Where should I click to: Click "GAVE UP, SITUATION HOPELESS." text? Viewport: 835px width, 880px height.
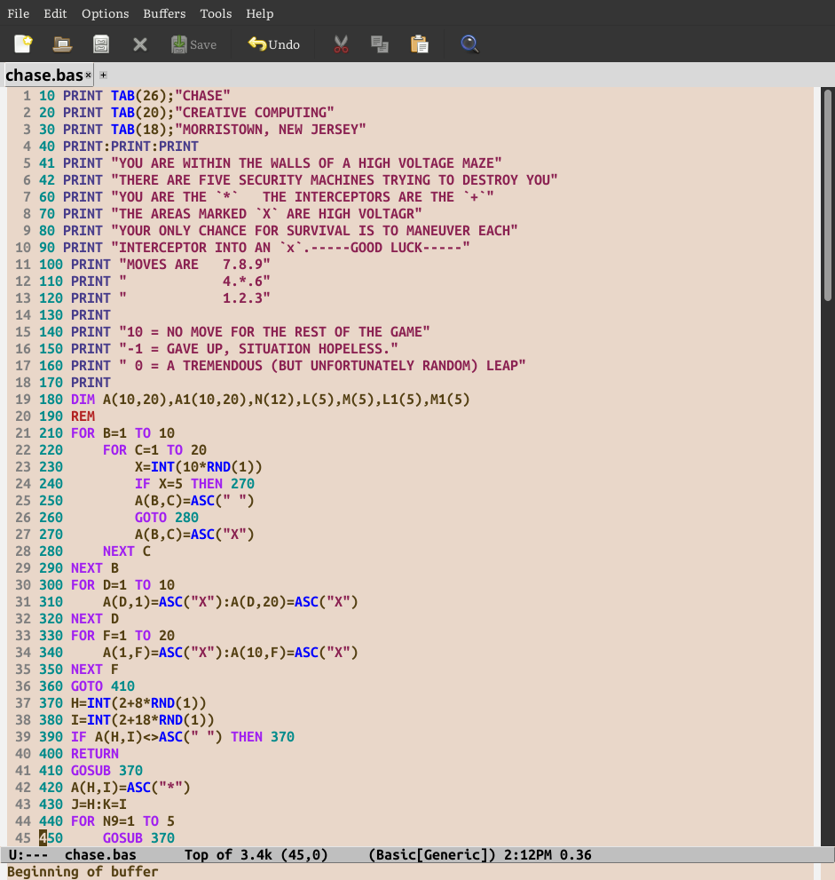278,349
